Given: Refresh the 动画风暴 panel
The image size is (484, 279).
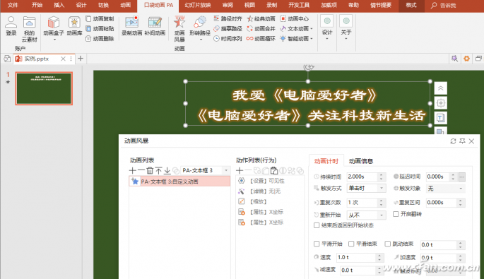Looking at the screenshot, I should pos(453,141).
